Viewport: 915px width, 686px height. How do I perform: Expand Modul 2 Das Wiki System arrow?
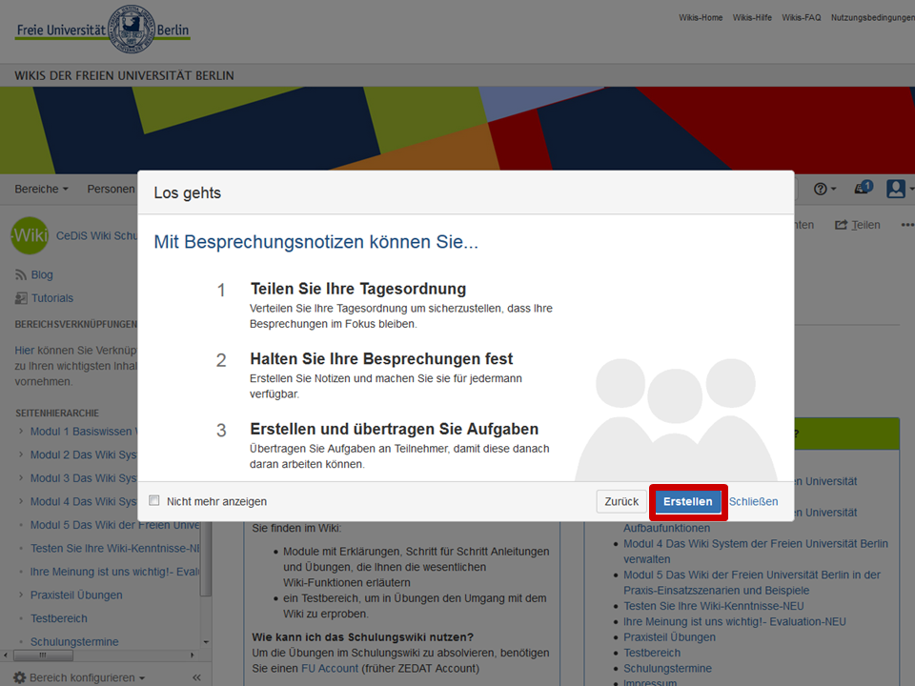pos(21,454)
